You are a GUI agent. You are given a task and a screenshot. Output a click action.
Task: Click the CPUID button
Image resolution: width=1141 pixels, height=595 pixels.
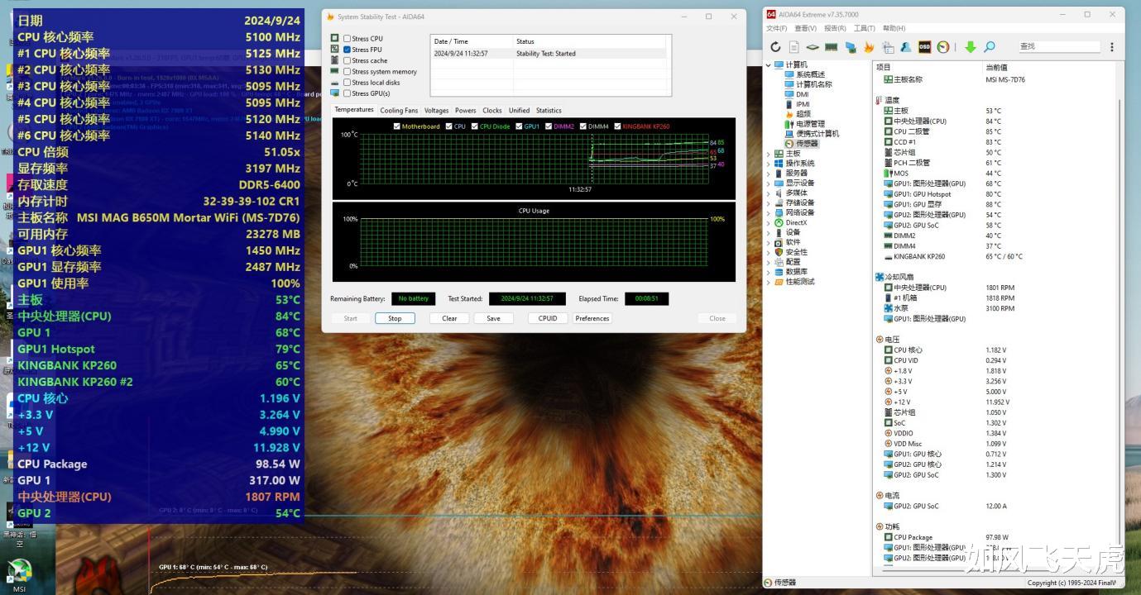[547, 318]
